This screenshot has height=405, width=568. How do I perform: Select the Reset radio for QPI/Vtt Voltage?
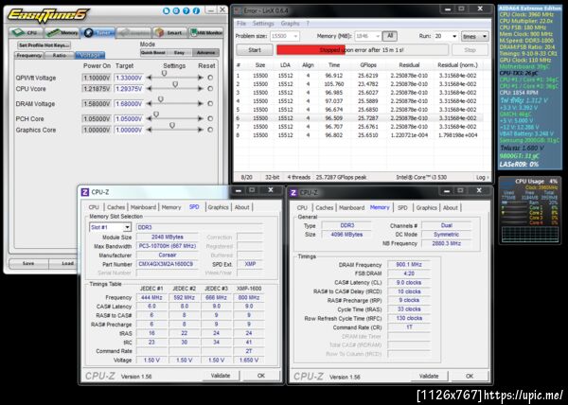tap(210, 78)
